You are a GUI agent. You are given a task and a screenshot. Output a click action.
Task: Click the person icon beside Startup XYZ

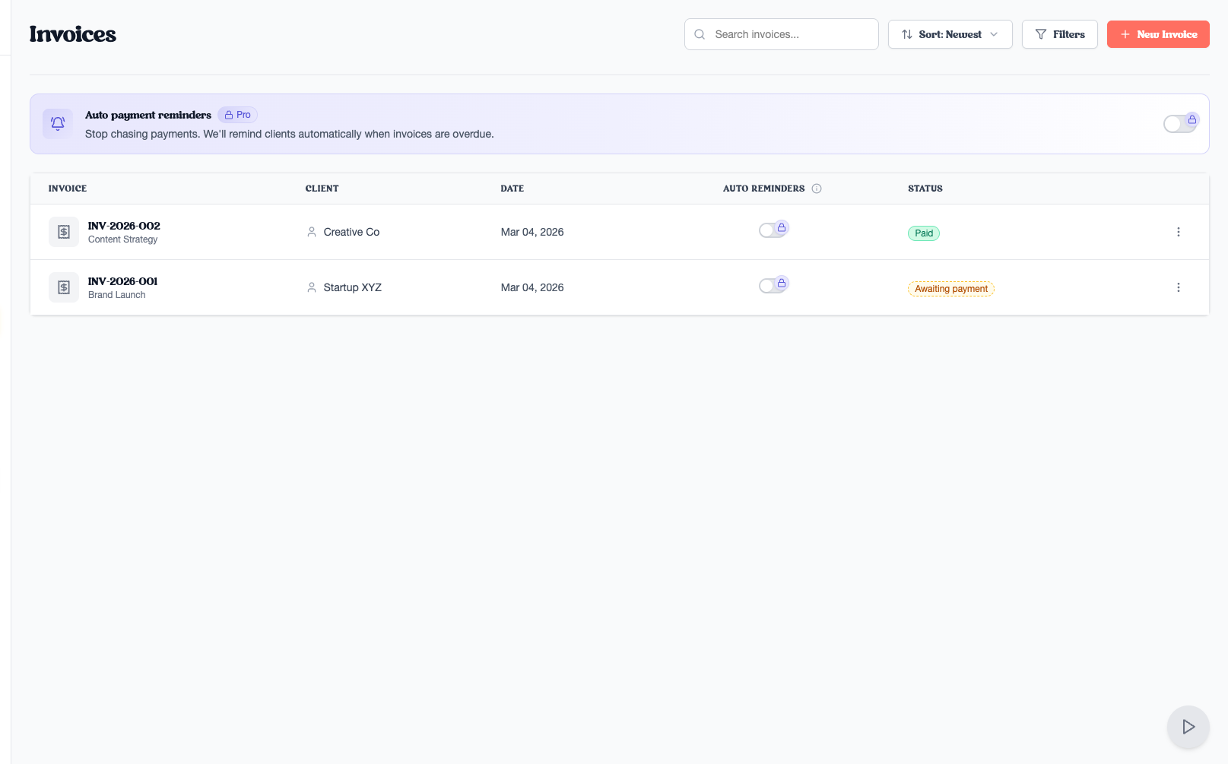pyautogui.click(x=312, y=287)
